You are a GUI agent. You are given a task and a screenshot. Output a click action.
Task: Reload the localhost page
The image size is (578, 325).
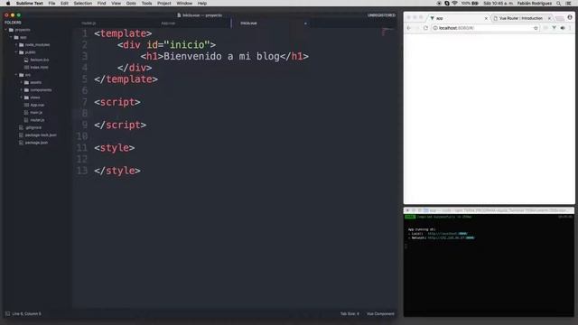(425, 28)
